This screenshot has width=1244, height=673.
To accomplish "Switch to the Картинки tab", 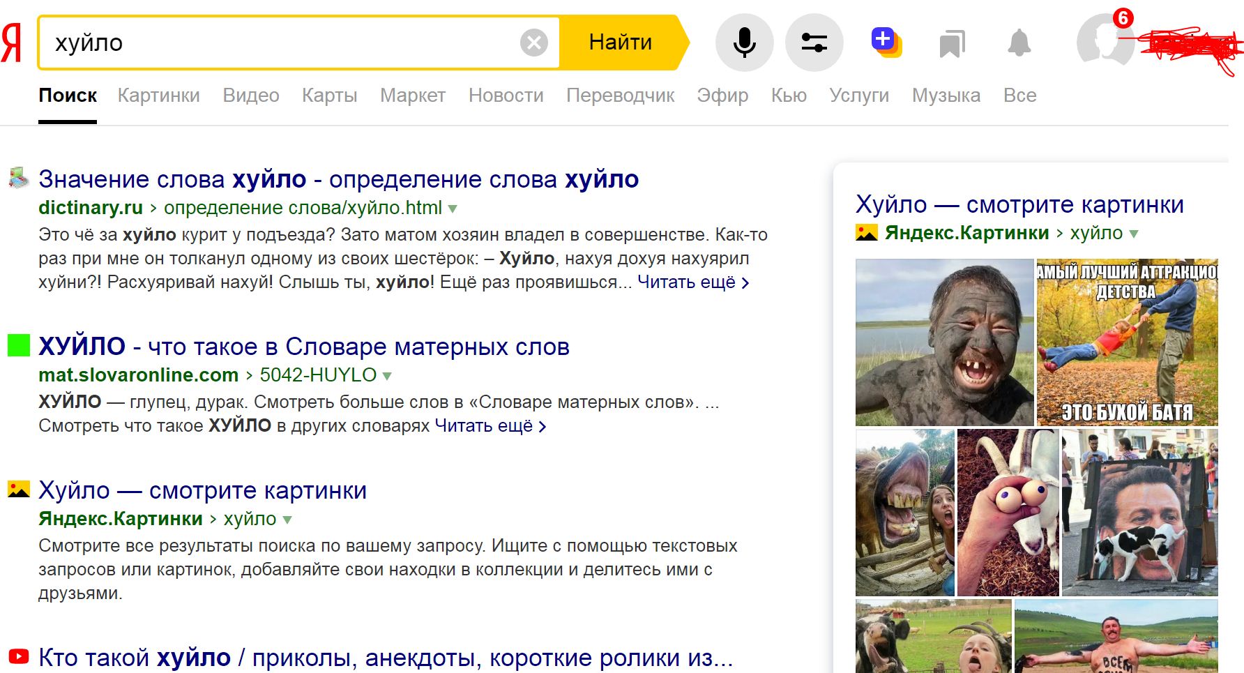I will (x=159, y=96).
